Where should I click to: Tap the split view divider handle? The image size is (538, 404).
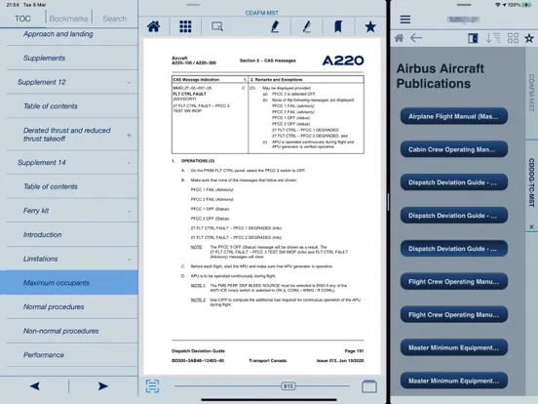[x=388, y=202]
